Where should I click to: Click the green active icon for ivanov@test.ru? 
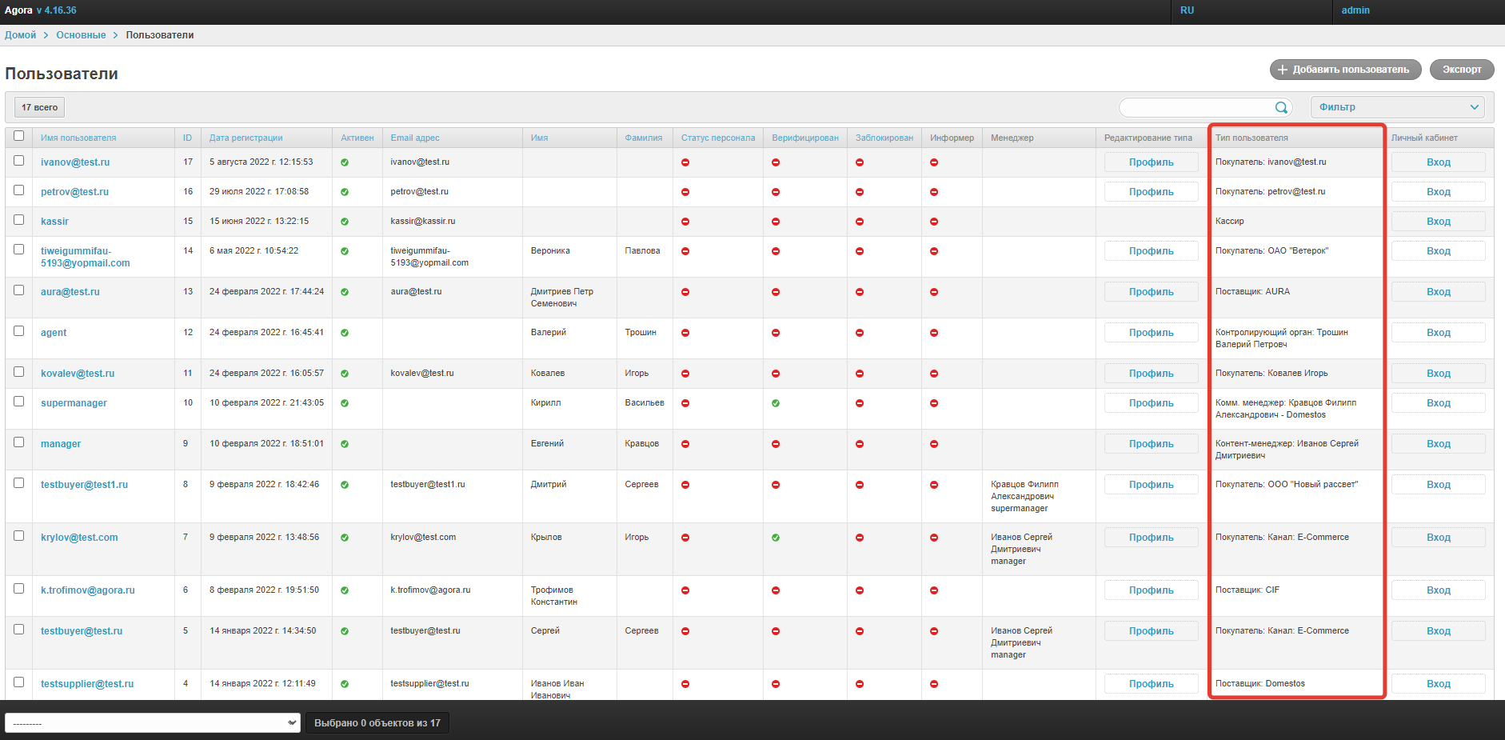(345, 162)
